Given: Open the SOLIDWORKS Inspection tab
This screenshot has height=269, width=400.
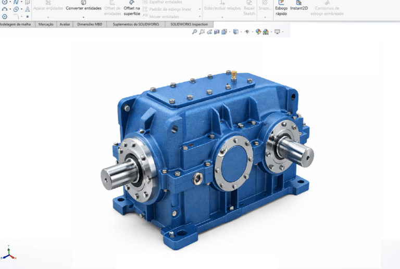Looking at the screenshot, I should click(x=189, y=24).
